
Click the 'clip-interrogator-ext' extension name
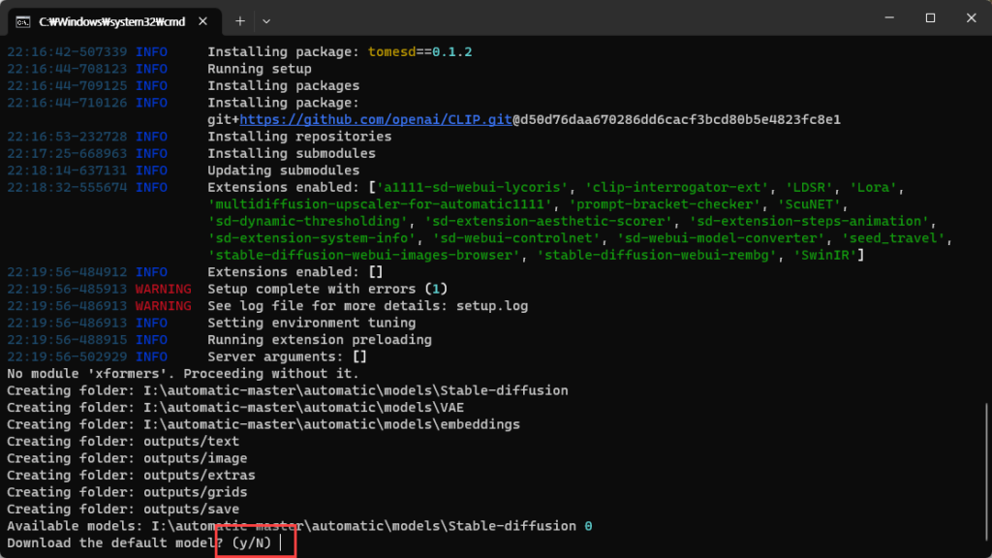tap(676, 187)
